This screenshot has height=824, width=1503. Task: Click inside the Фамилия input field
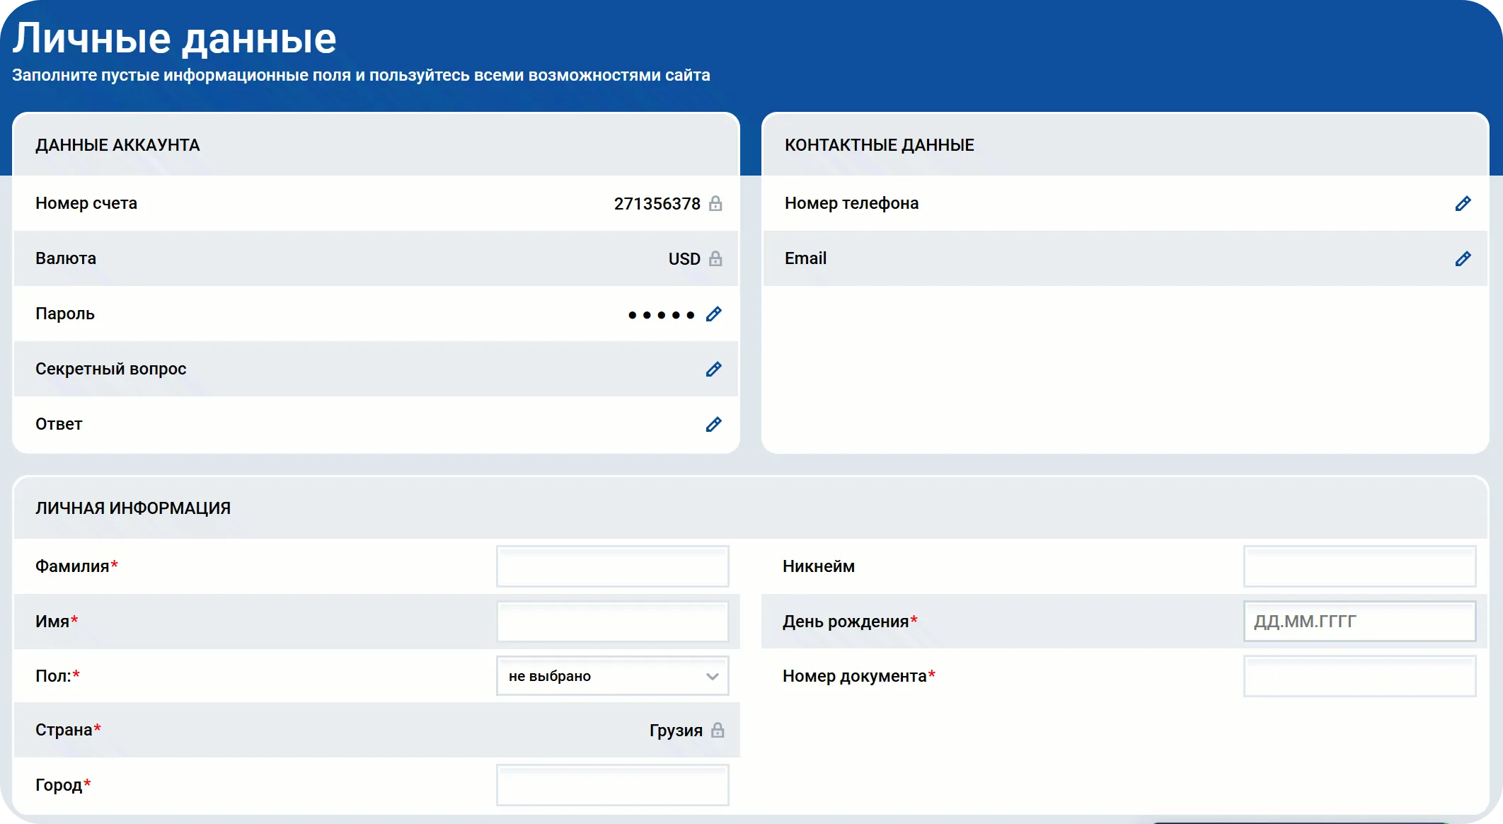click(612, 566)
